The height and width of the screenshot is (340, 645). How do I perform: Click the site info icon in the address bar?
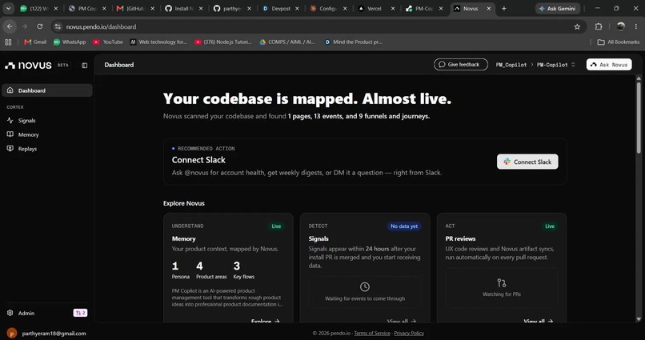tap(58, 26)
